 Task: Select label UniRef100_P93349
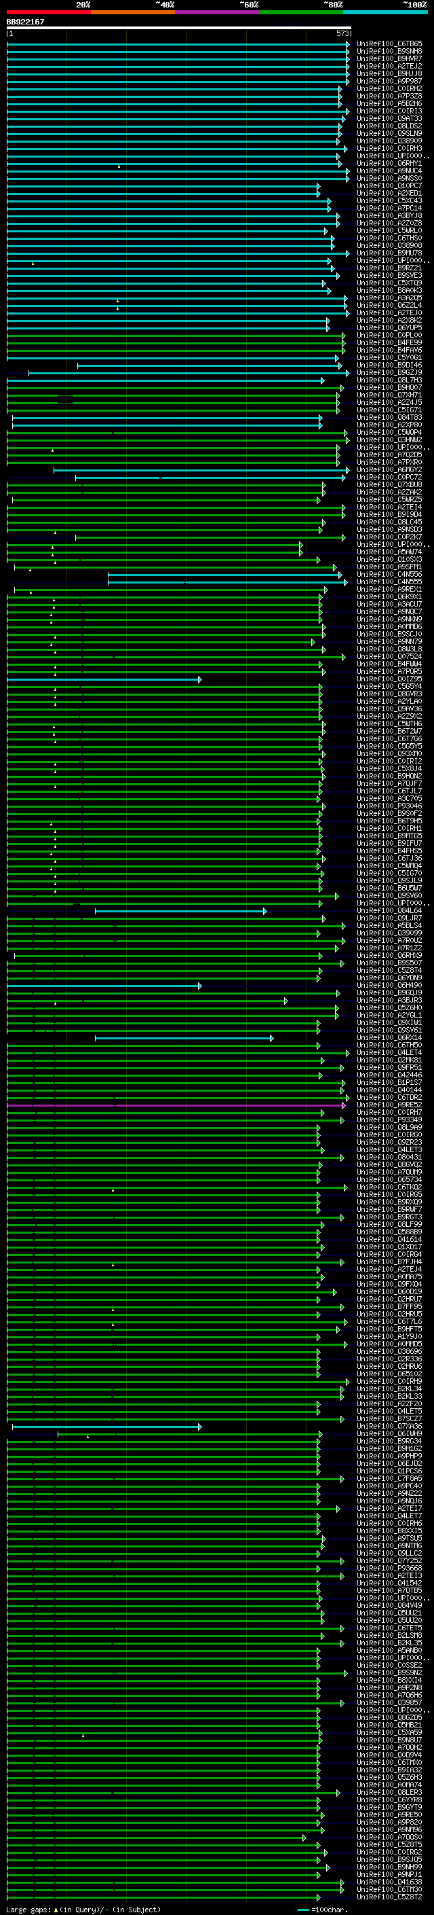coord(389,1120)
